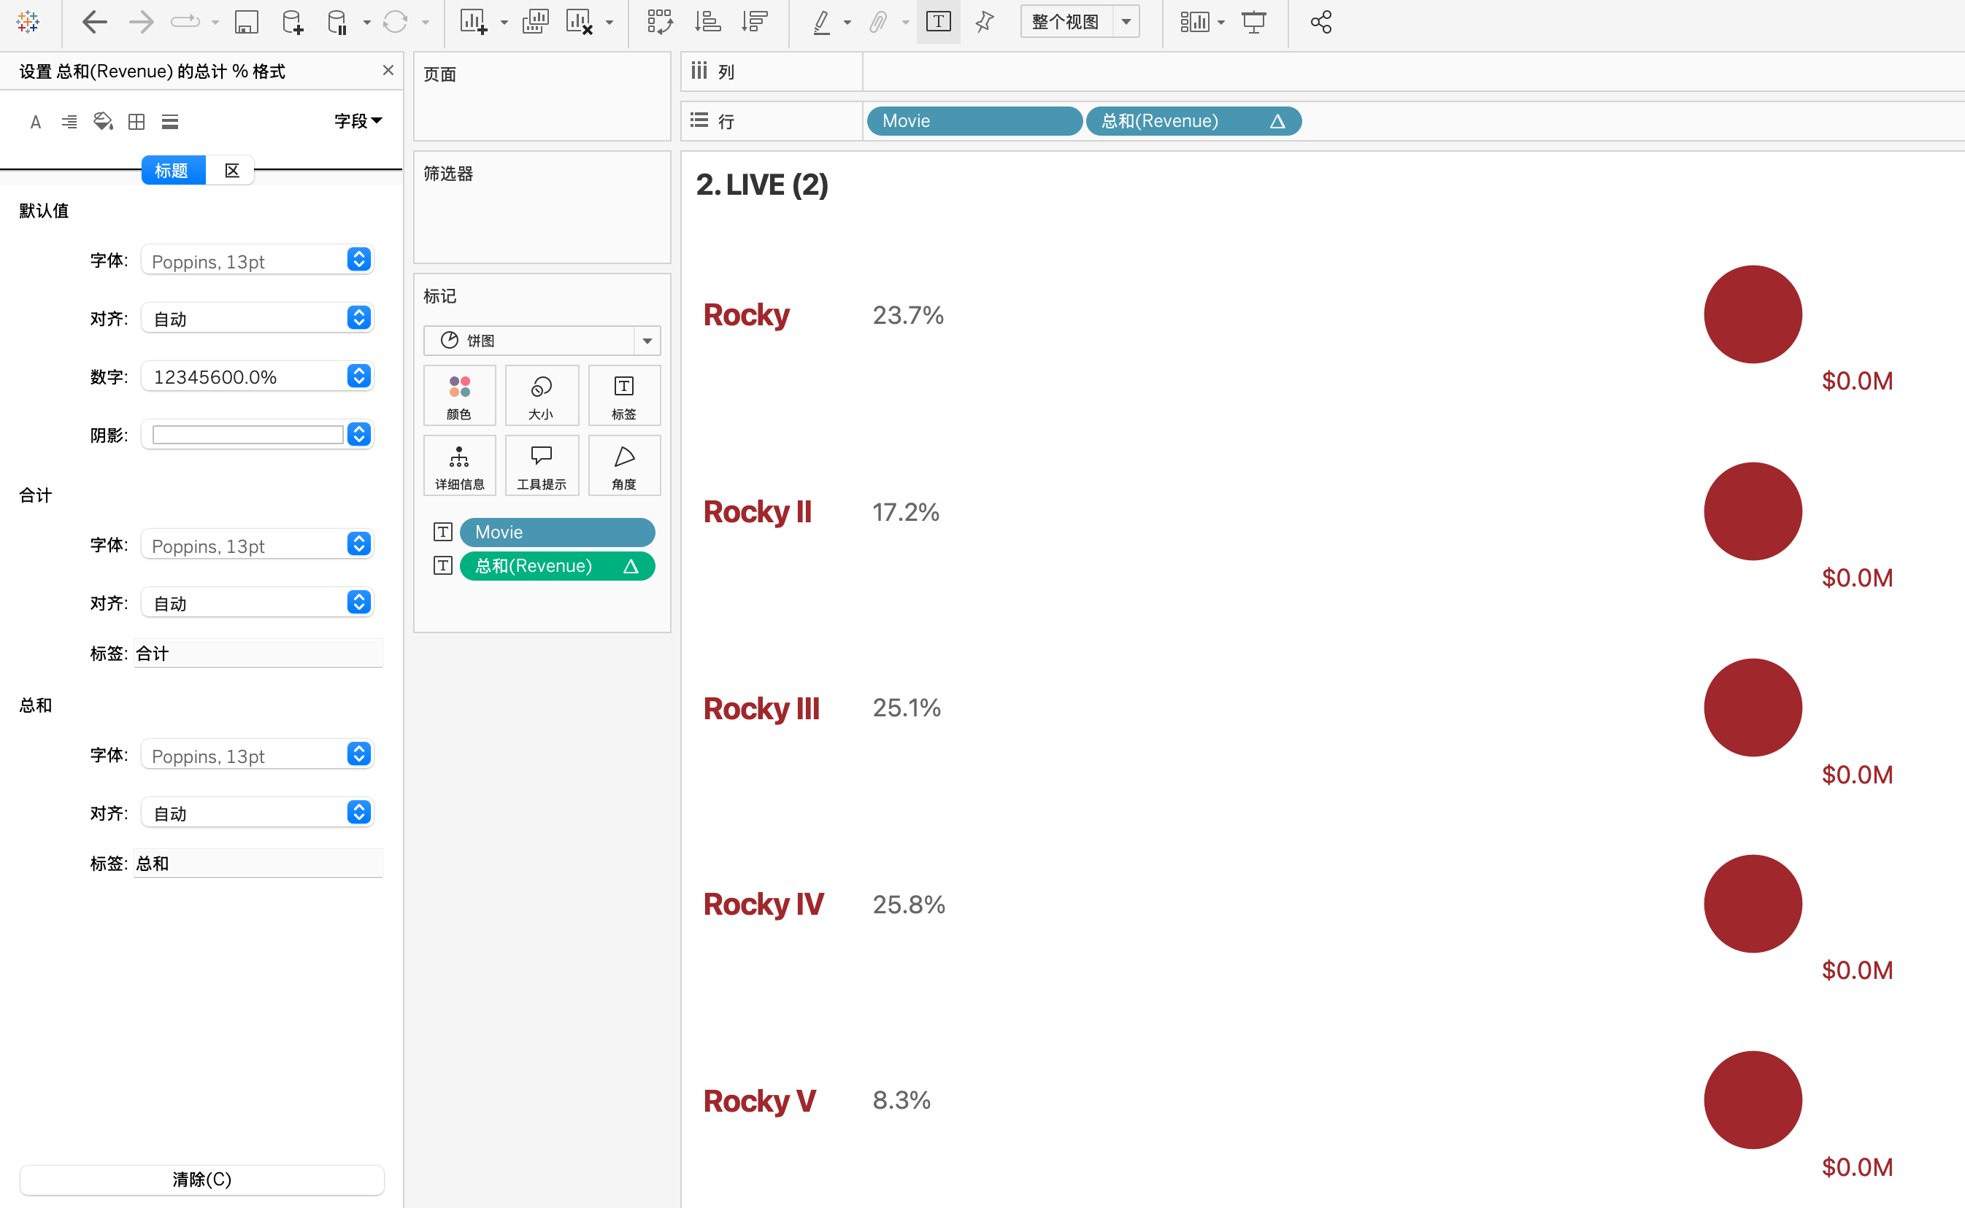This screenshot has width=1965, height=1208.
Task: Select the 标题 tab in format pane
Action: coord(172,170)
